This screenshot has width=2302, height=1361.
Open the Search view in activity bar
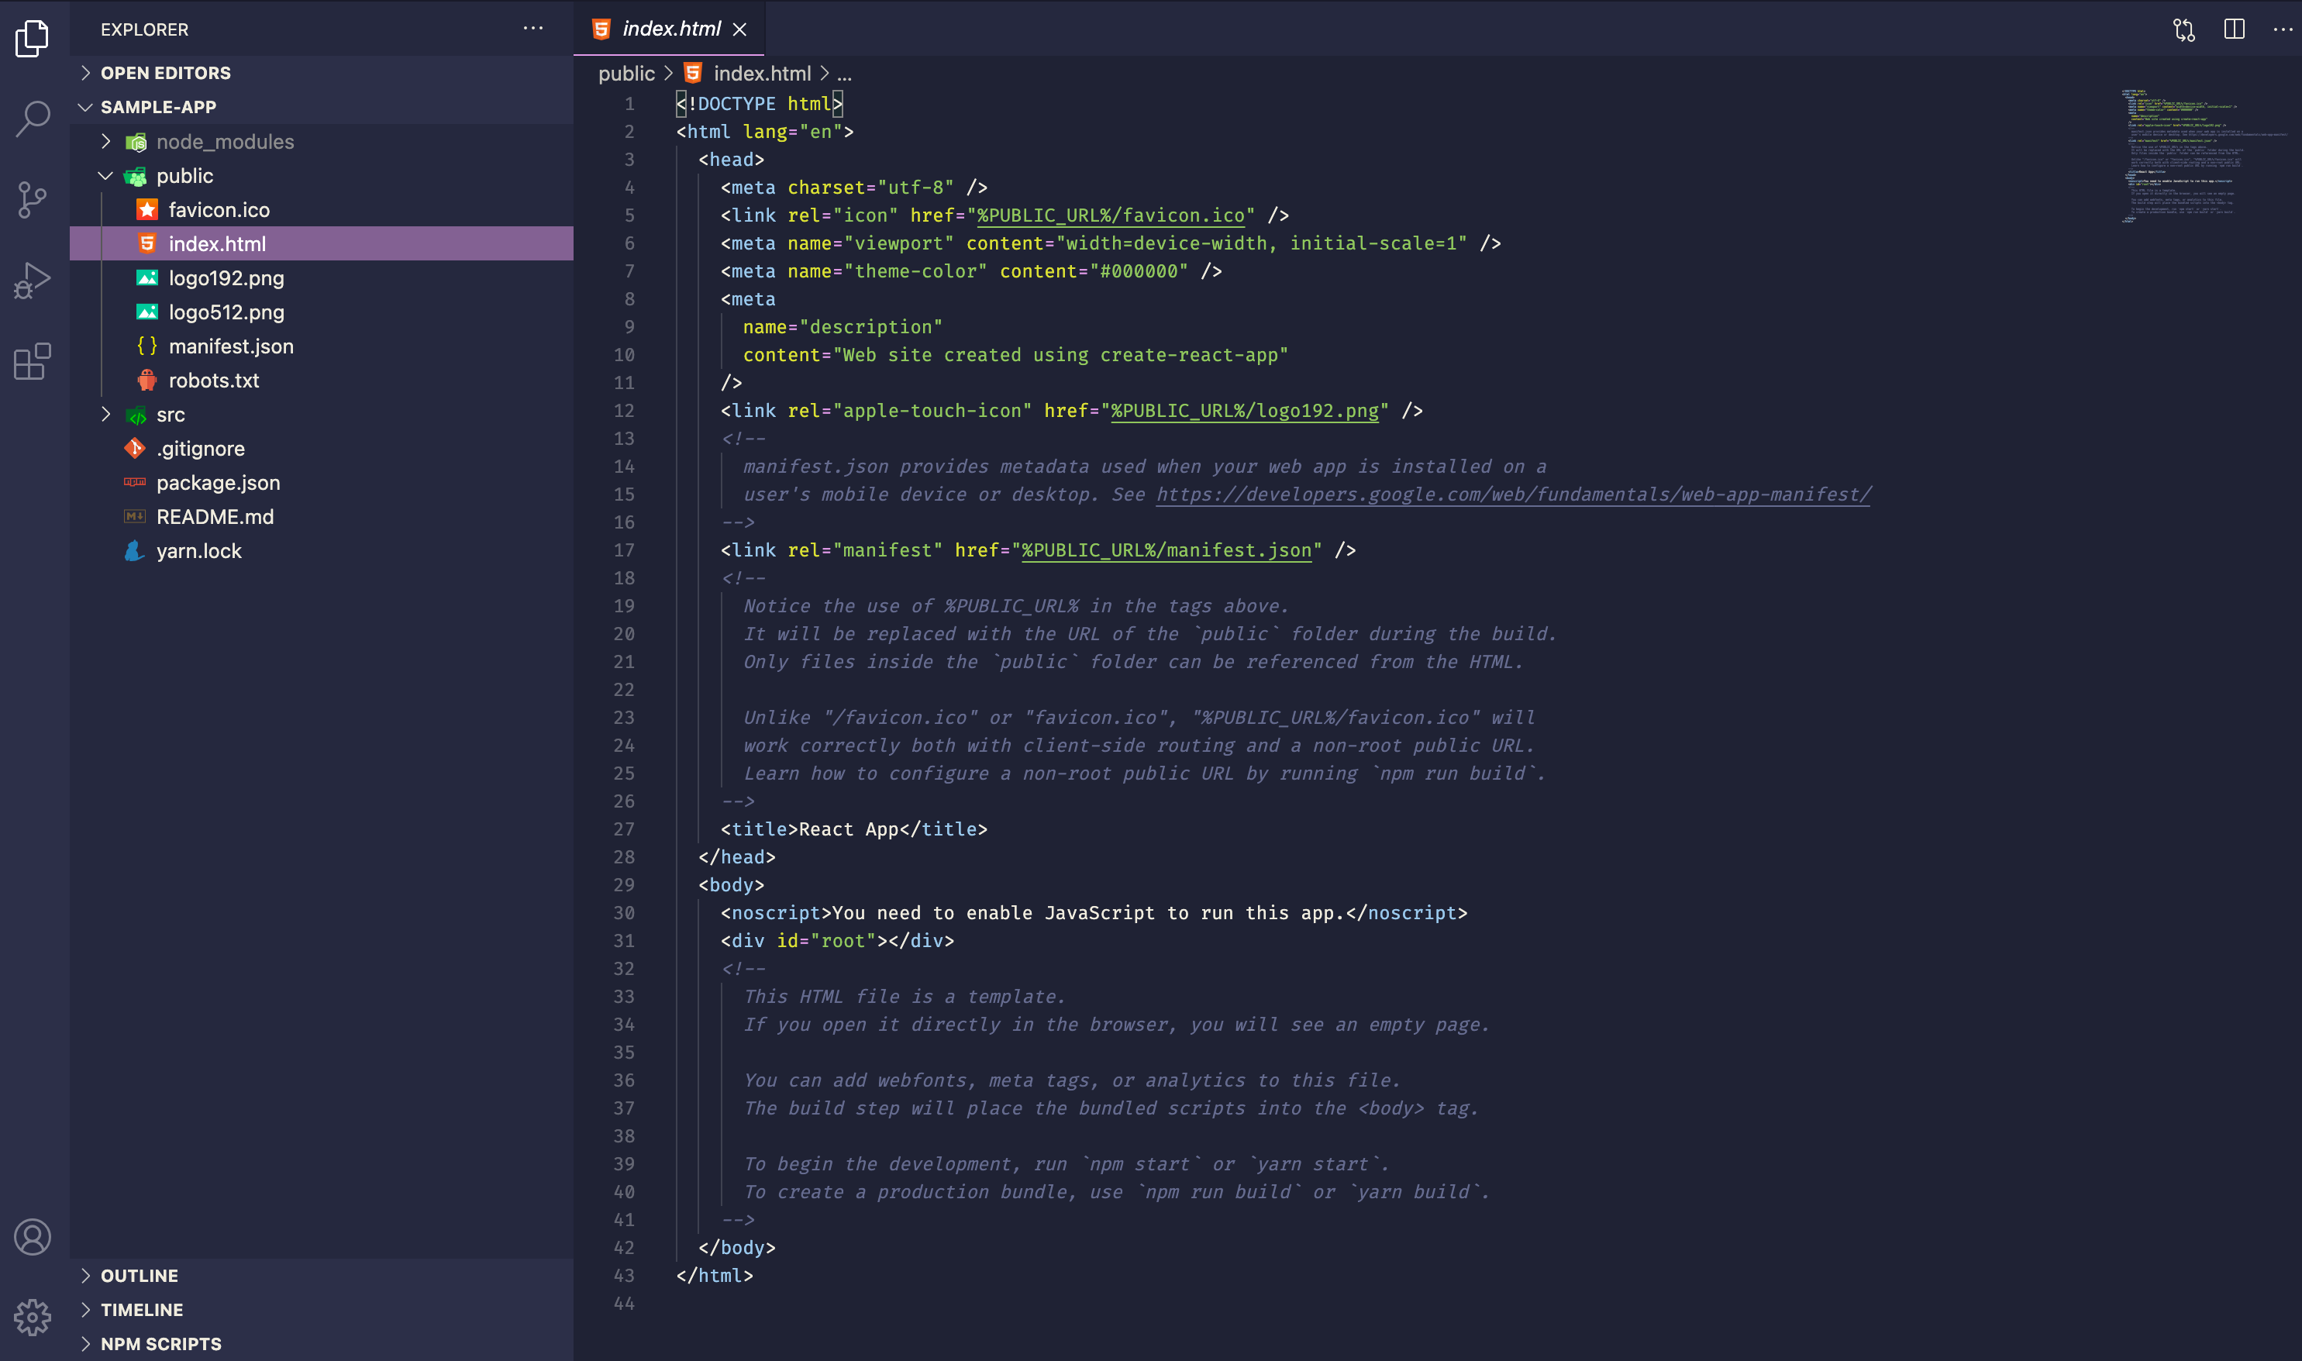(33, 119)
